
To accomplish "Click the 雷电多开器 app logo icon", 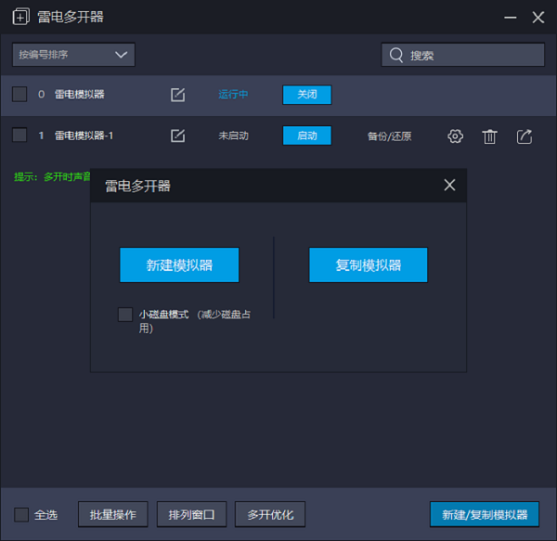I will point(21,17).
